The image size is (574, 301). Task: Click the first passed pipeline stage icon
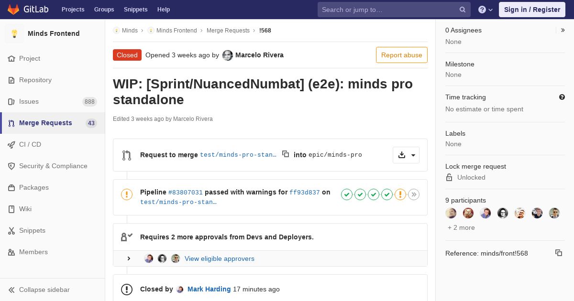click(x=347, y=194)
